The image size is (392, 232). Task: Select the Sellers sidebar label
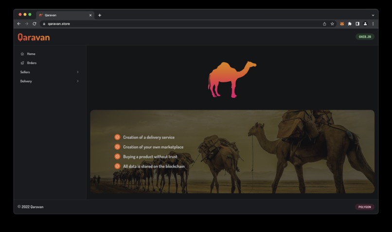coord(25,72)
